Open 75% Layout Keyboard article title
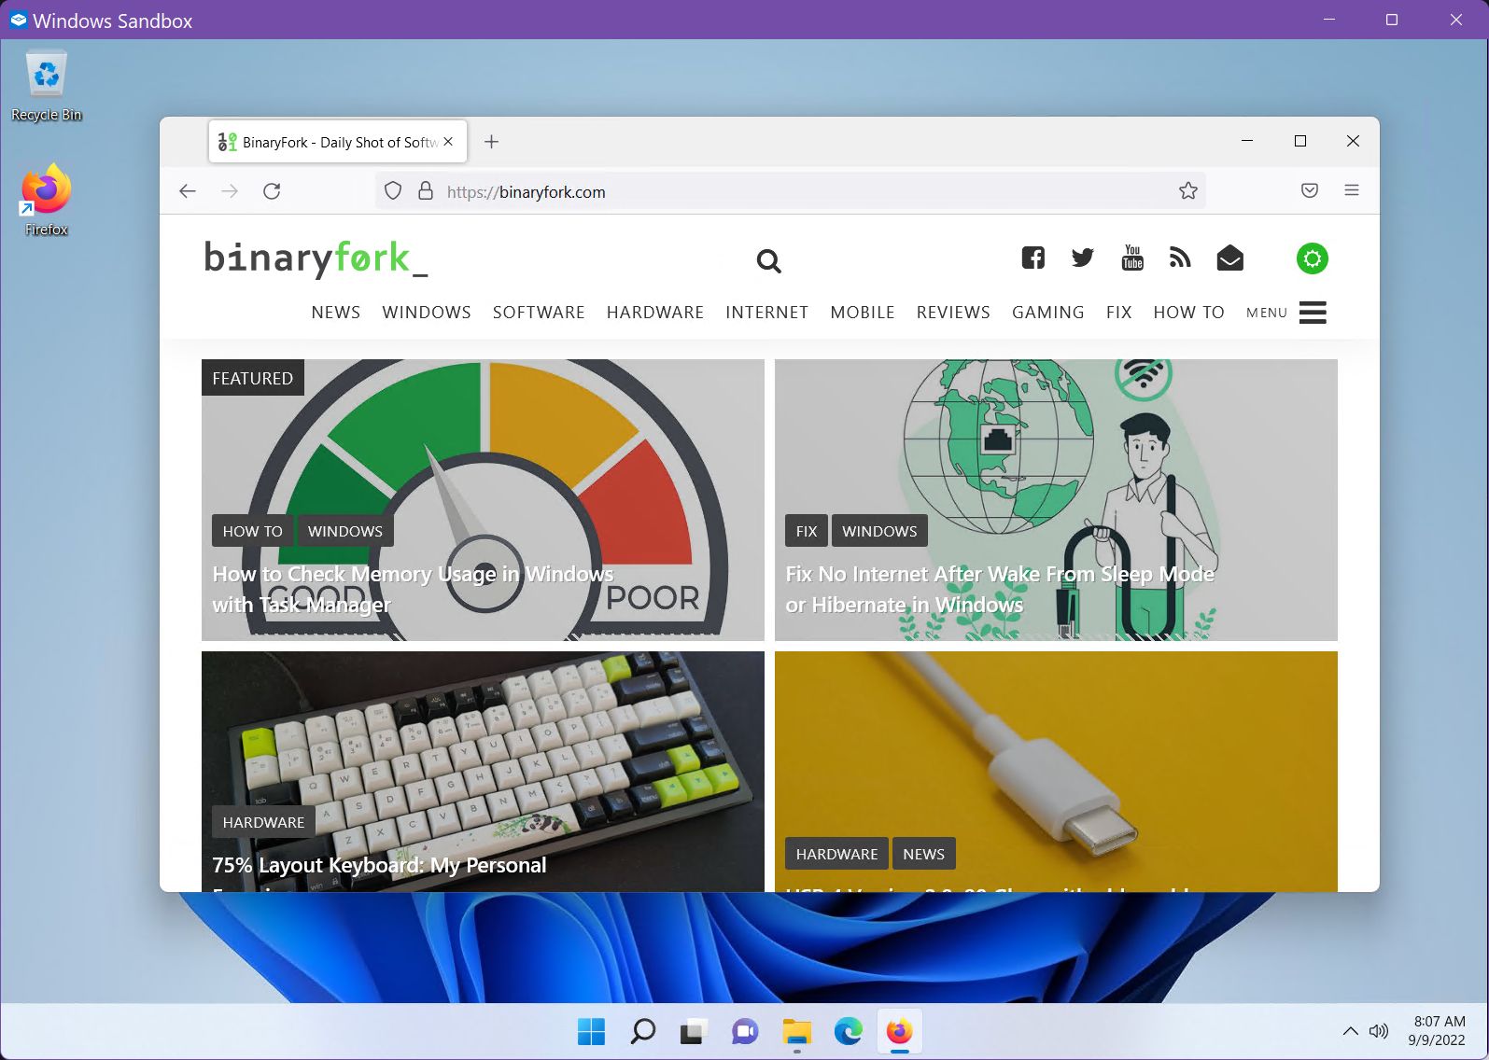This screenshot has width=1489, height=1060. click(379, 865)
